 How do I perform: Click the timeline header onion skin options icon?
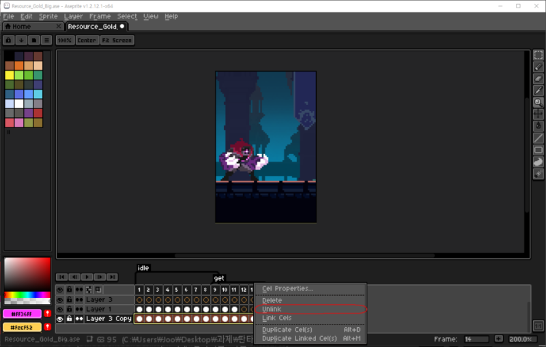(x=89, y=289)
